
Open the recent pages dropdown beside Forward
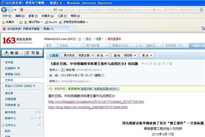15,10
